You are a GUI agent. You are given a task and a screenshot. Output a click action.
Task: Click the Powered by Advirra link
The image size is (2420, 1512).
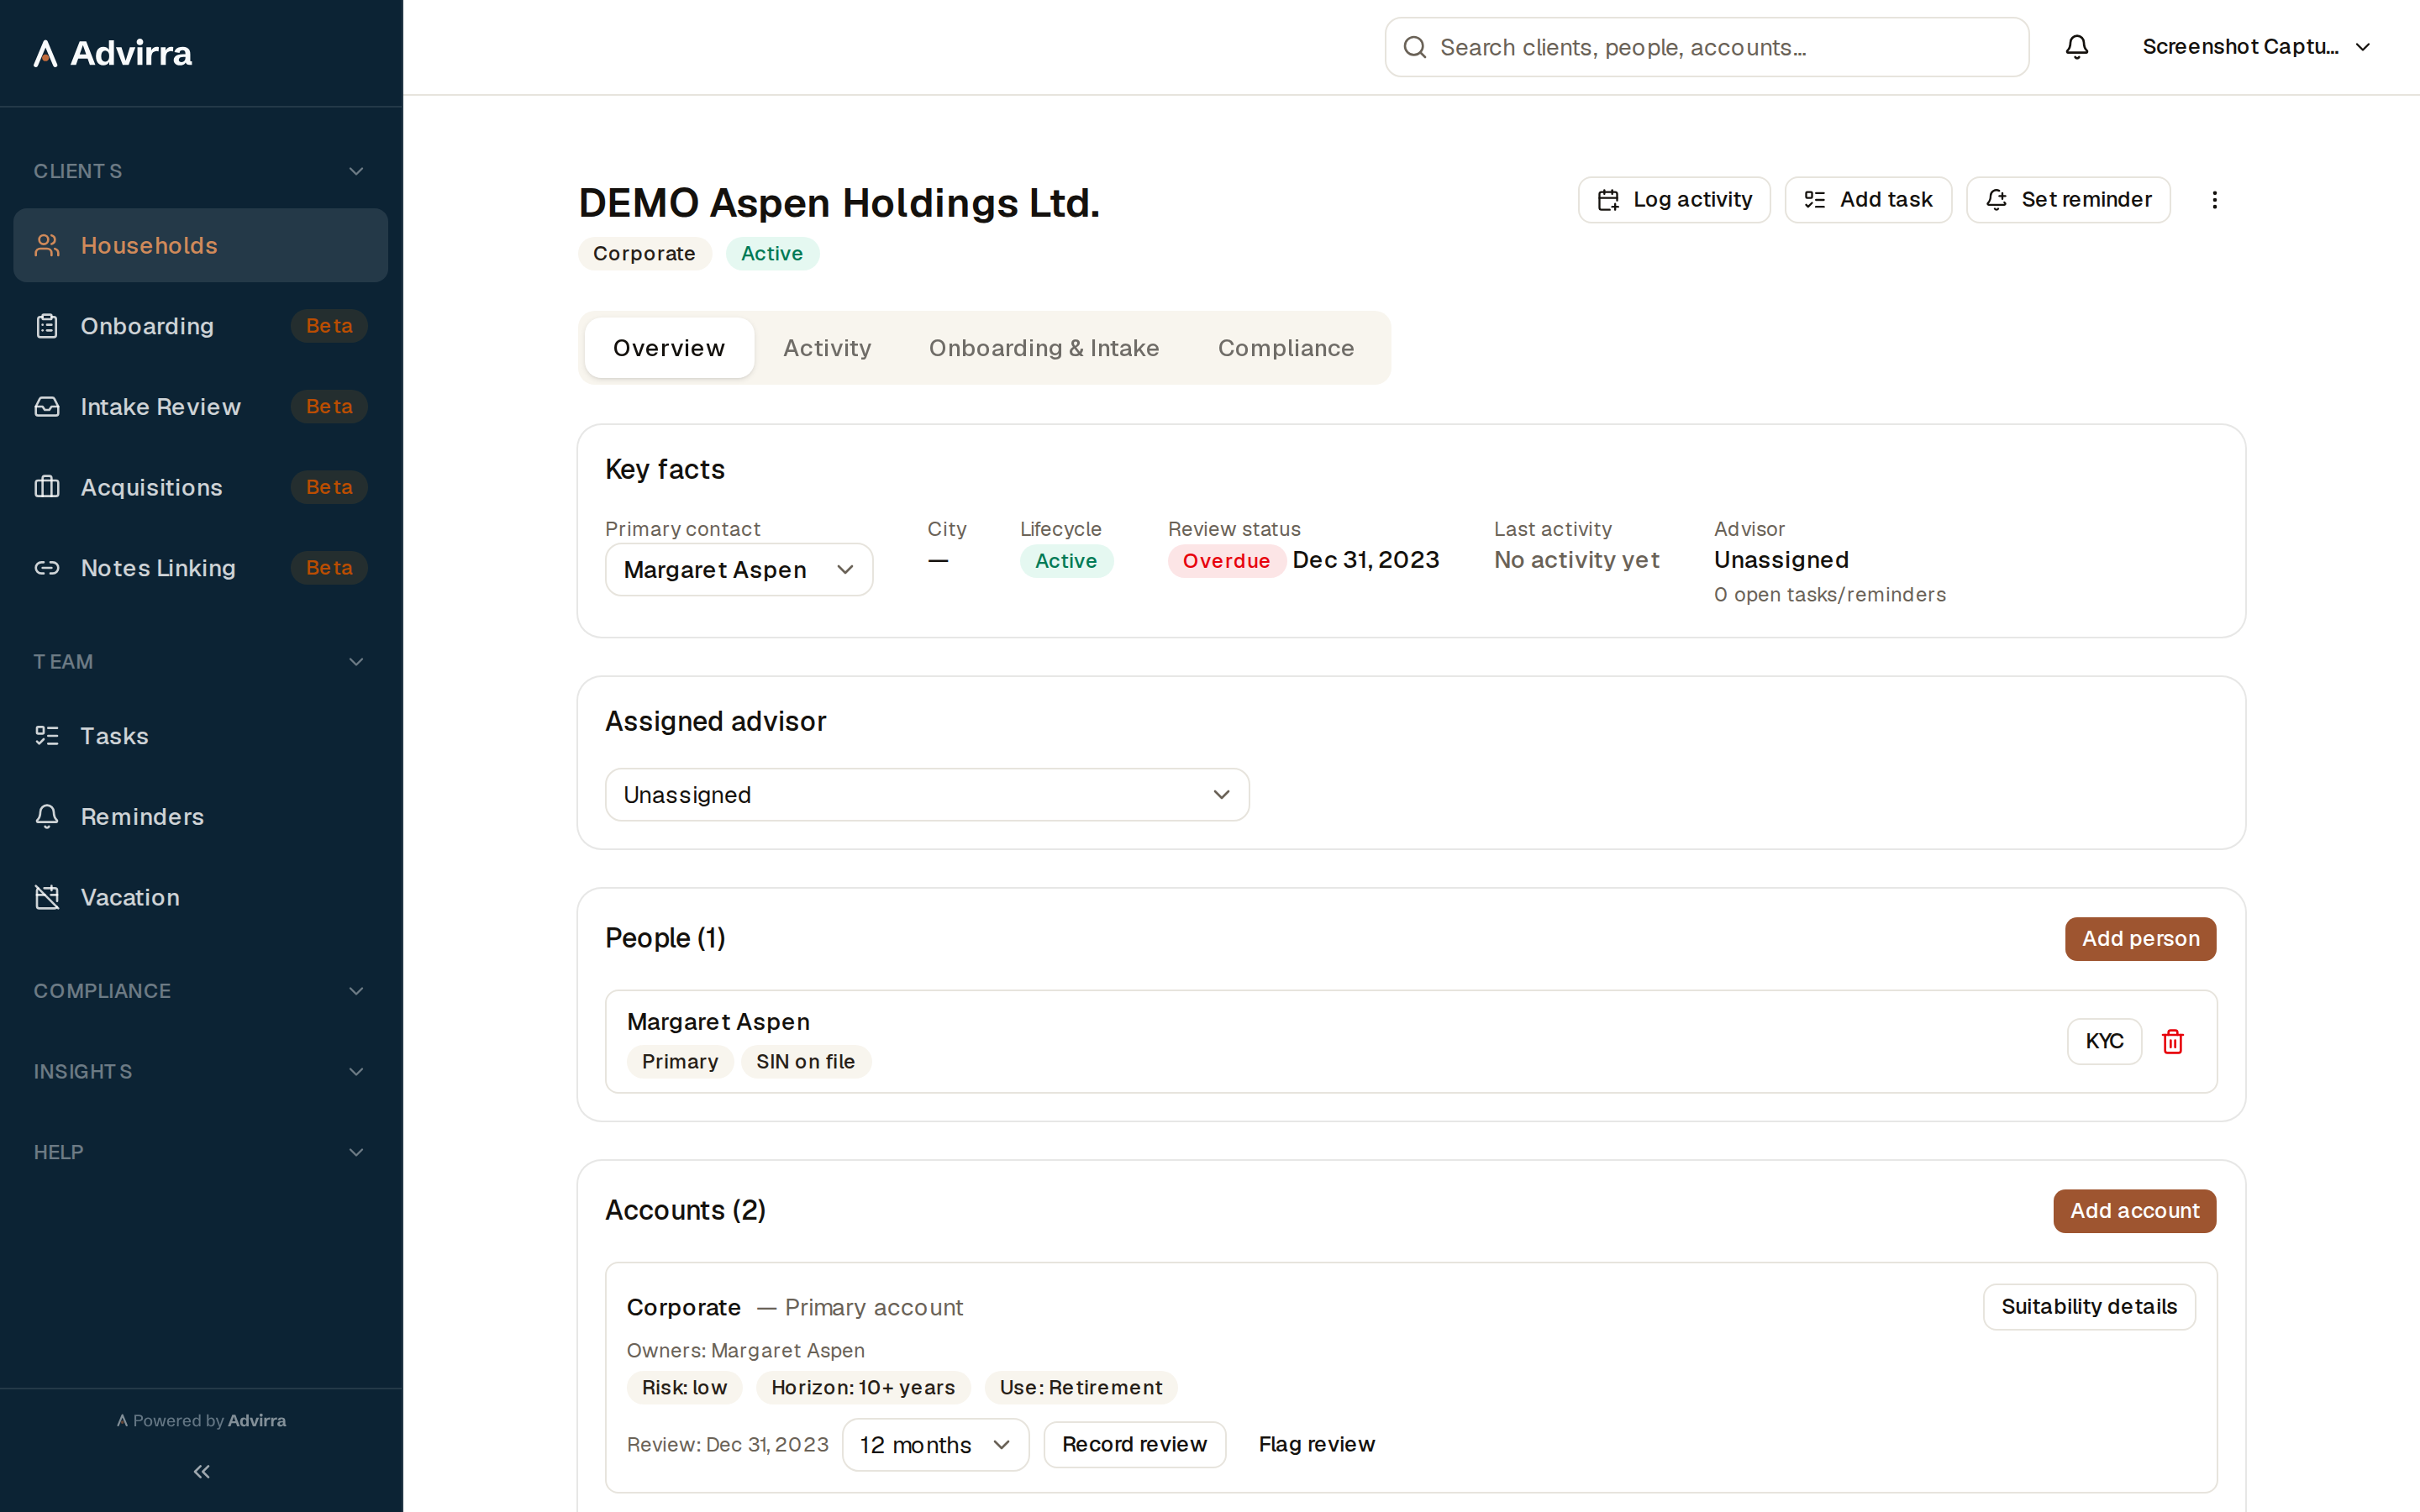[201, 1420]
